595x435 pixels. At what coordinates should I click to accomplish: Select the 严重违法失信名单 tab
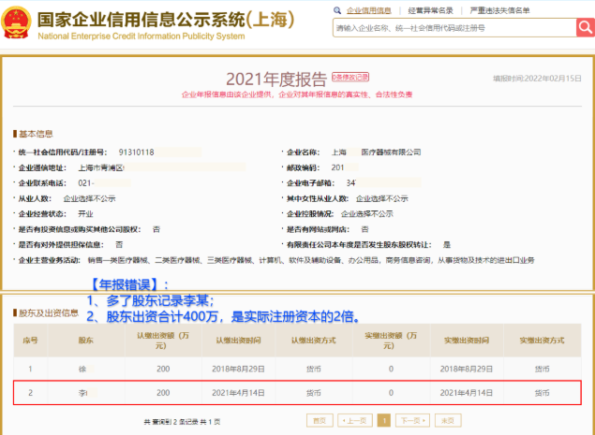(499, 10)
